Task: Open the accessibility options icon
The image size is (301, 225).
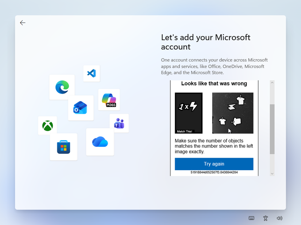Action: coord(266,218)
